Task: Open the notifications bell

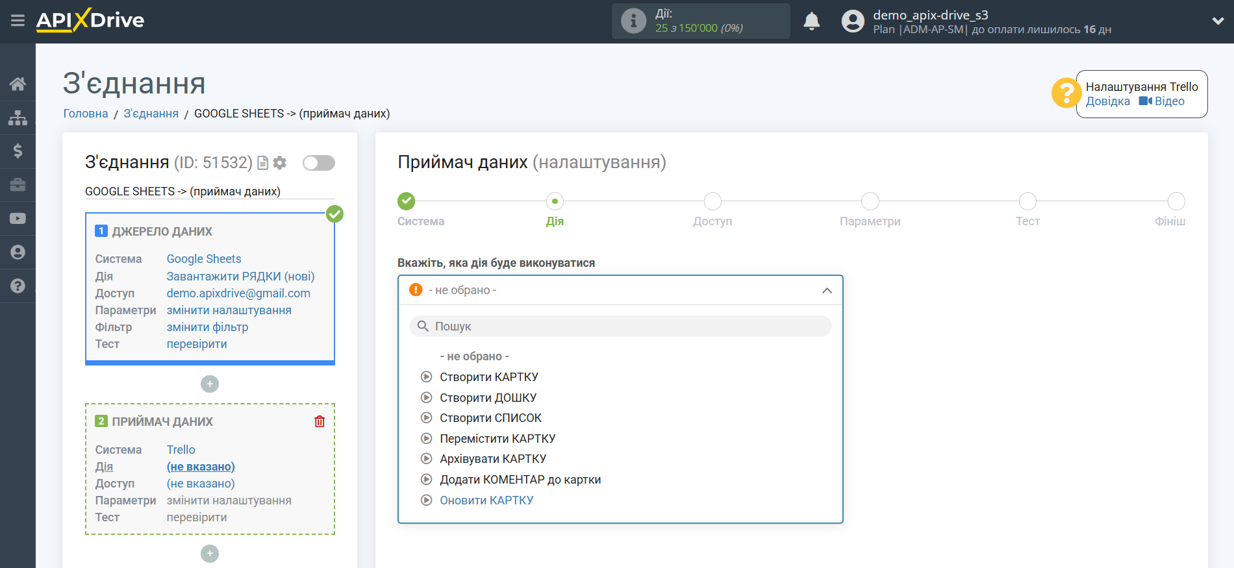Action: 811,21
